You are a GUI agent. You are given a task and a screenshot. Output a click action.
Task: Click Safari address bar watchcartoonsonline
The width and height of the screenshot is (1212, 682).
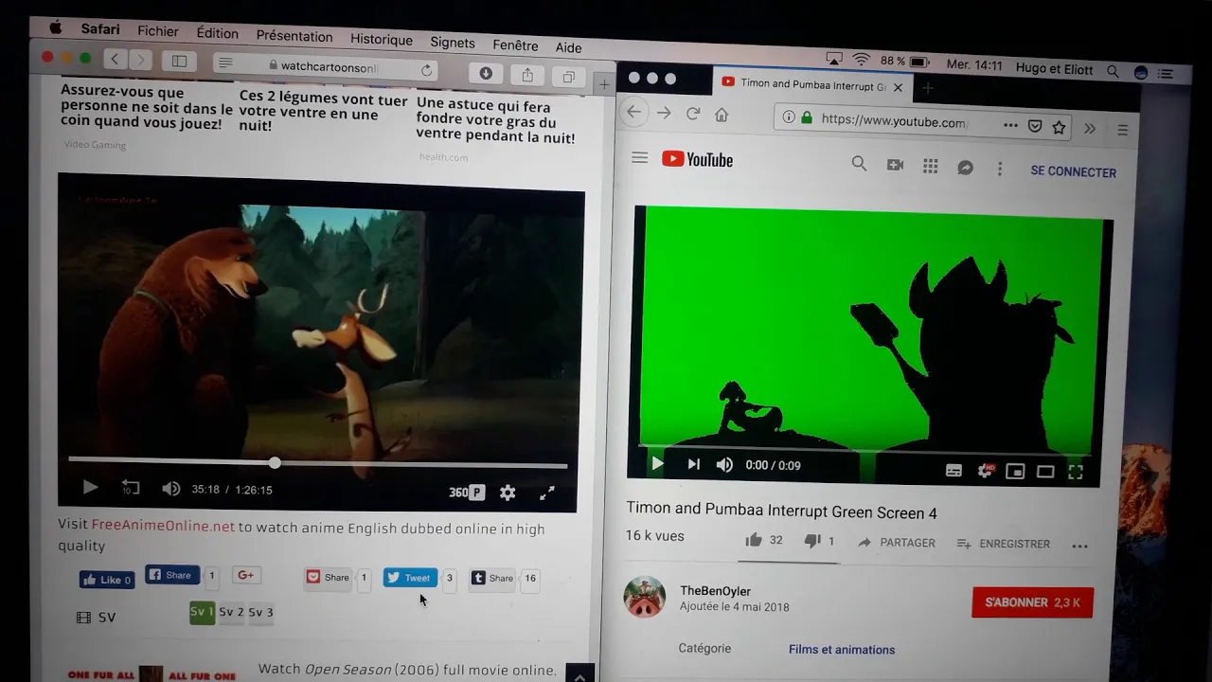click(327, 67)
